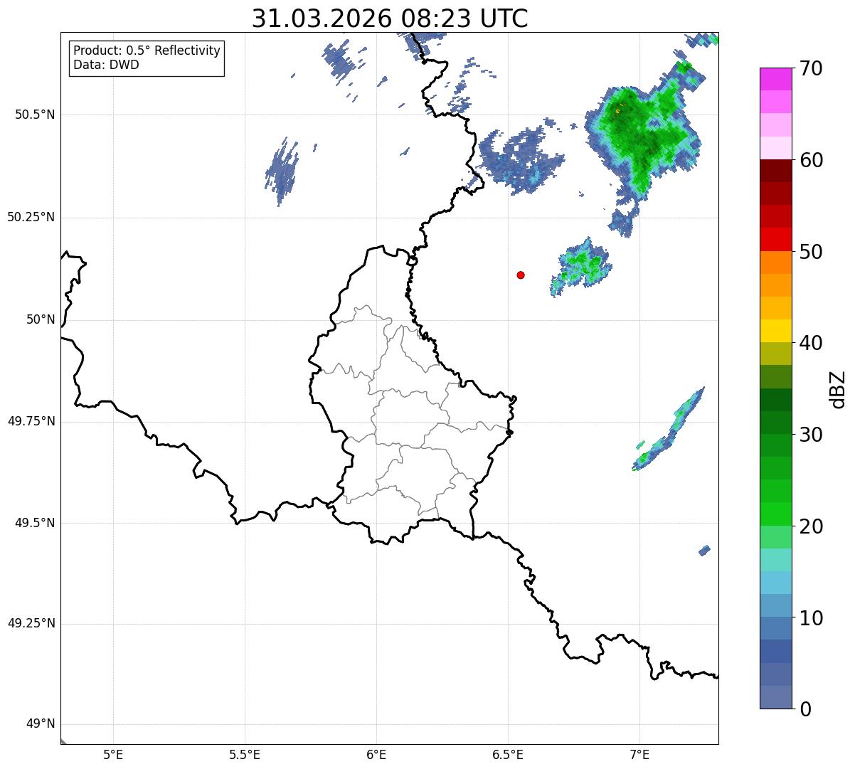Click the latitude label 50.25°N
This screenshot has height=769, width=855.
(x=31, y=217)
